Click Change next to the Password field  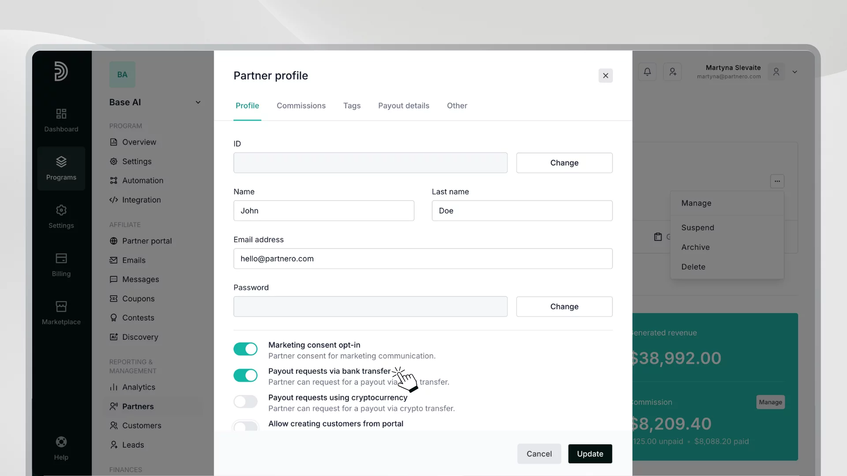(x=565, y=306)
